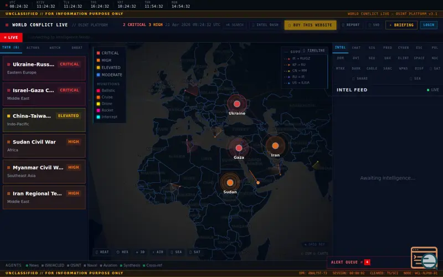The image size is (443, 277).
Task: Open the ELINT tab in intel panel
Action: pyautogui.click(x=403, y=58)
